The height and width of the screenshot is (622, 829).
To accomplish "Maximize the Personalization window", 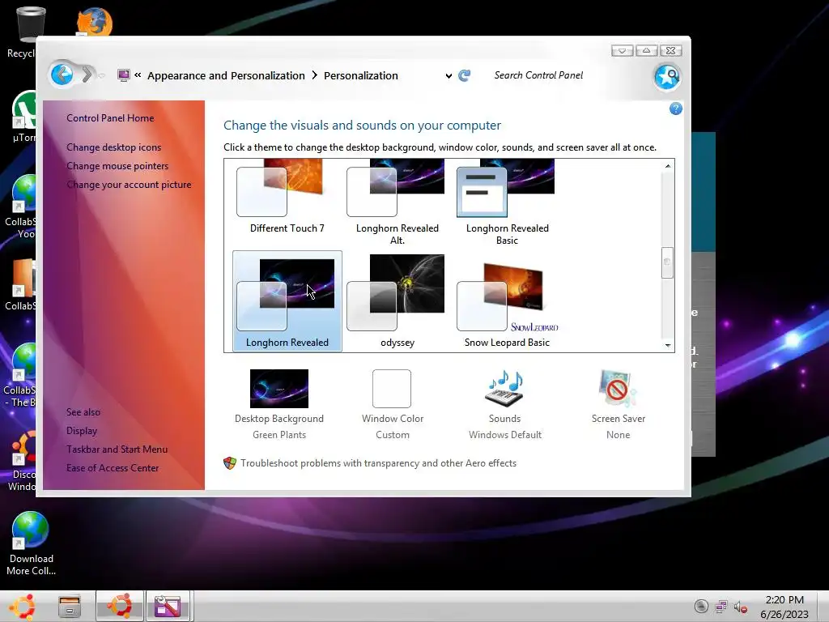I will tap(646, 51).
